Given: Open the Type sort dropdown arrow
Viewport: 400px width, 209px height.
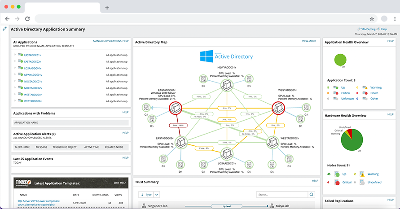Looking at the screenshot, I should click(157, 195).
